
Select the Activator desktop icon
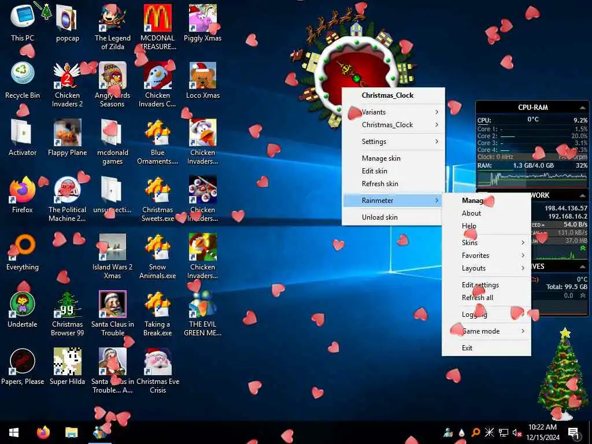point(23,138)
